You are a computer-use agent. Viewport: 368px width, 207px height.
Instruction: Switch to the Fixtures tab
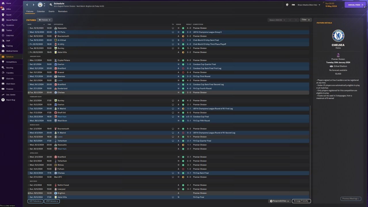(30, 11)
